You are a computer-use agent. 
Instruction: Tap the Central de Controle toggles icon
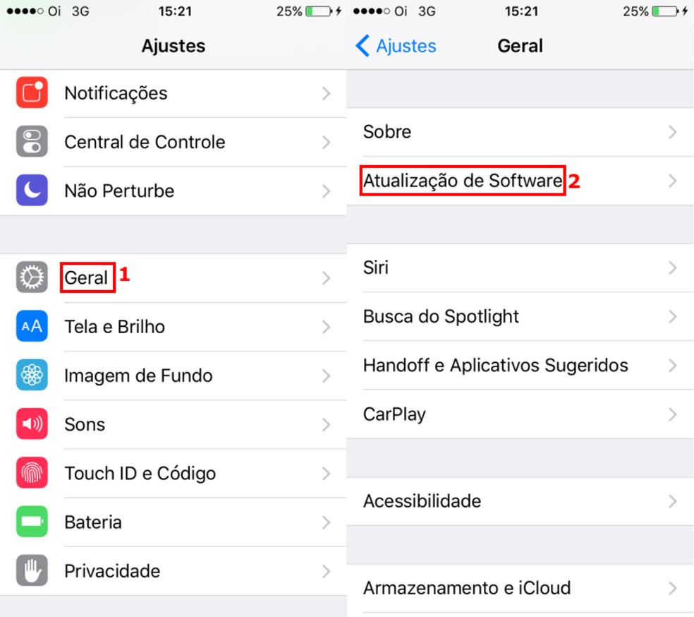32,142
